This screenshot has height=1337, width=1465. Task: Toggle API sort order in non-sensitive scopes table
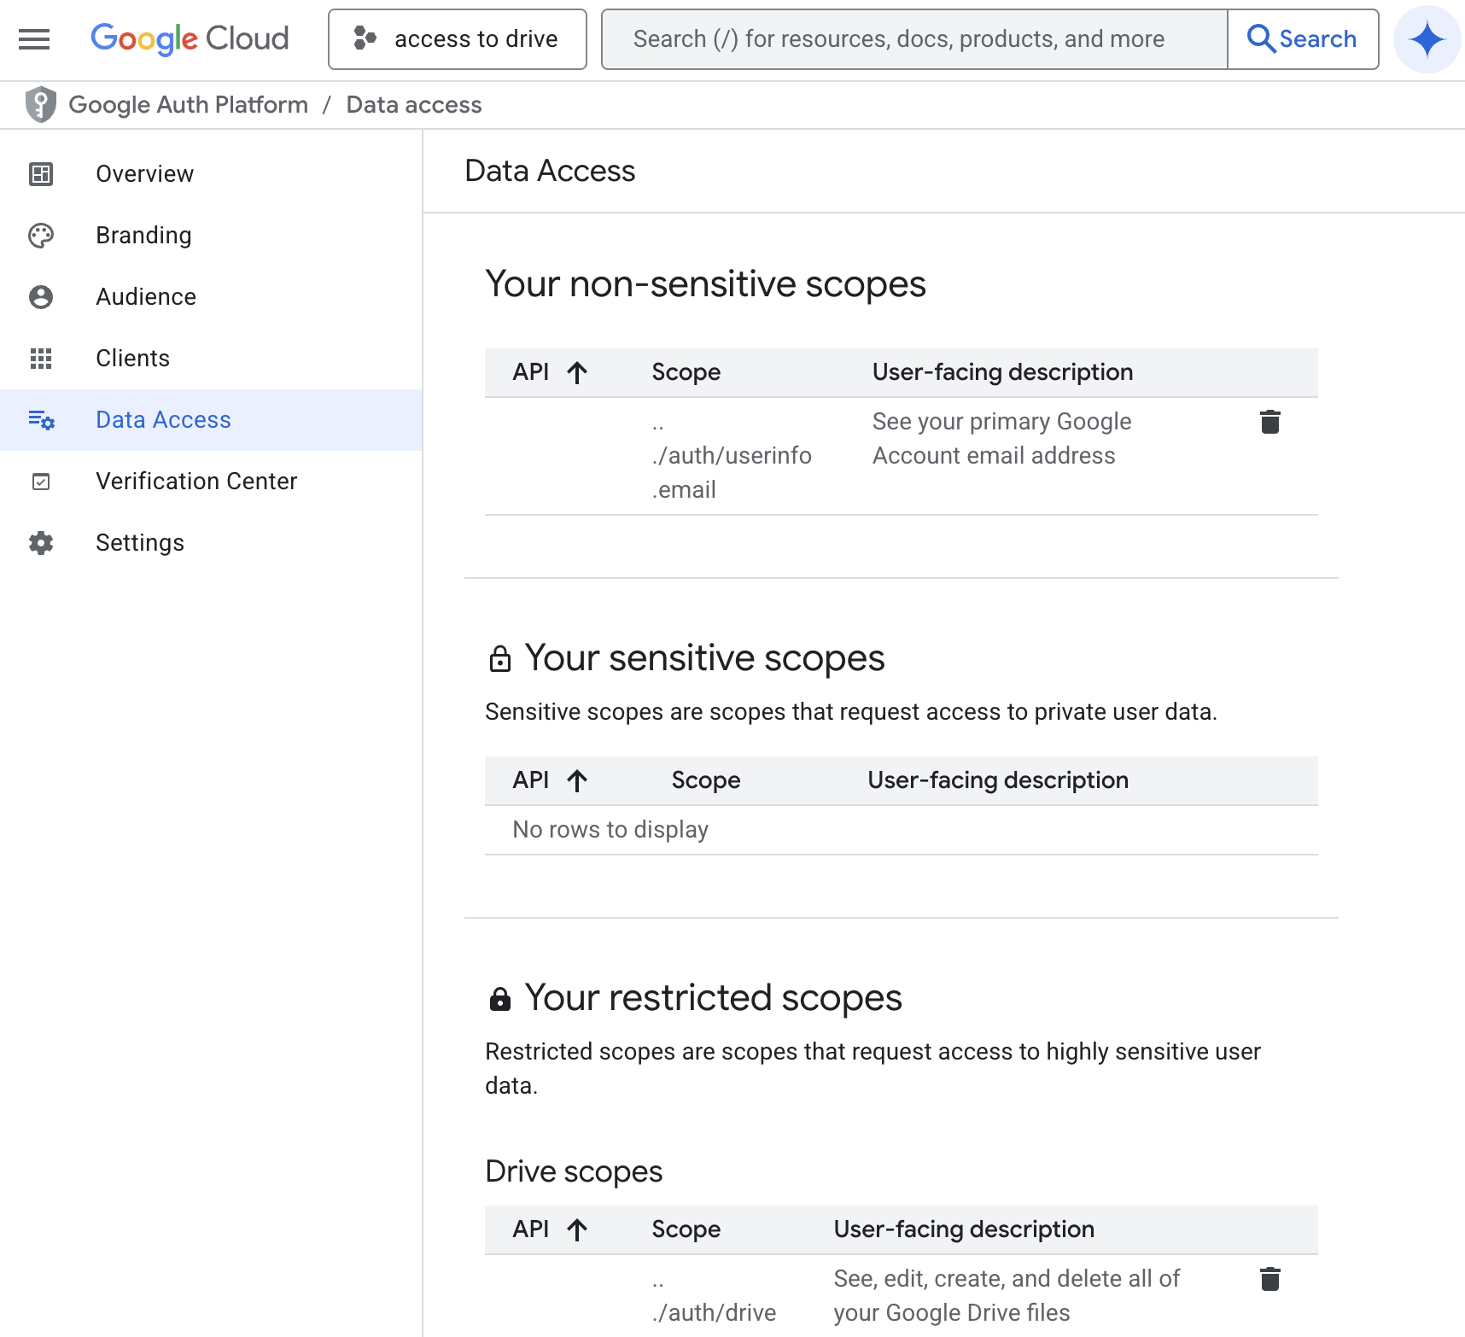pos(578,372)
